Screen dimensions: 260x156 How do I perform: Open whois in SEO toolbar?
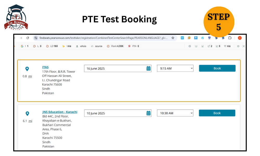(81, 46)
